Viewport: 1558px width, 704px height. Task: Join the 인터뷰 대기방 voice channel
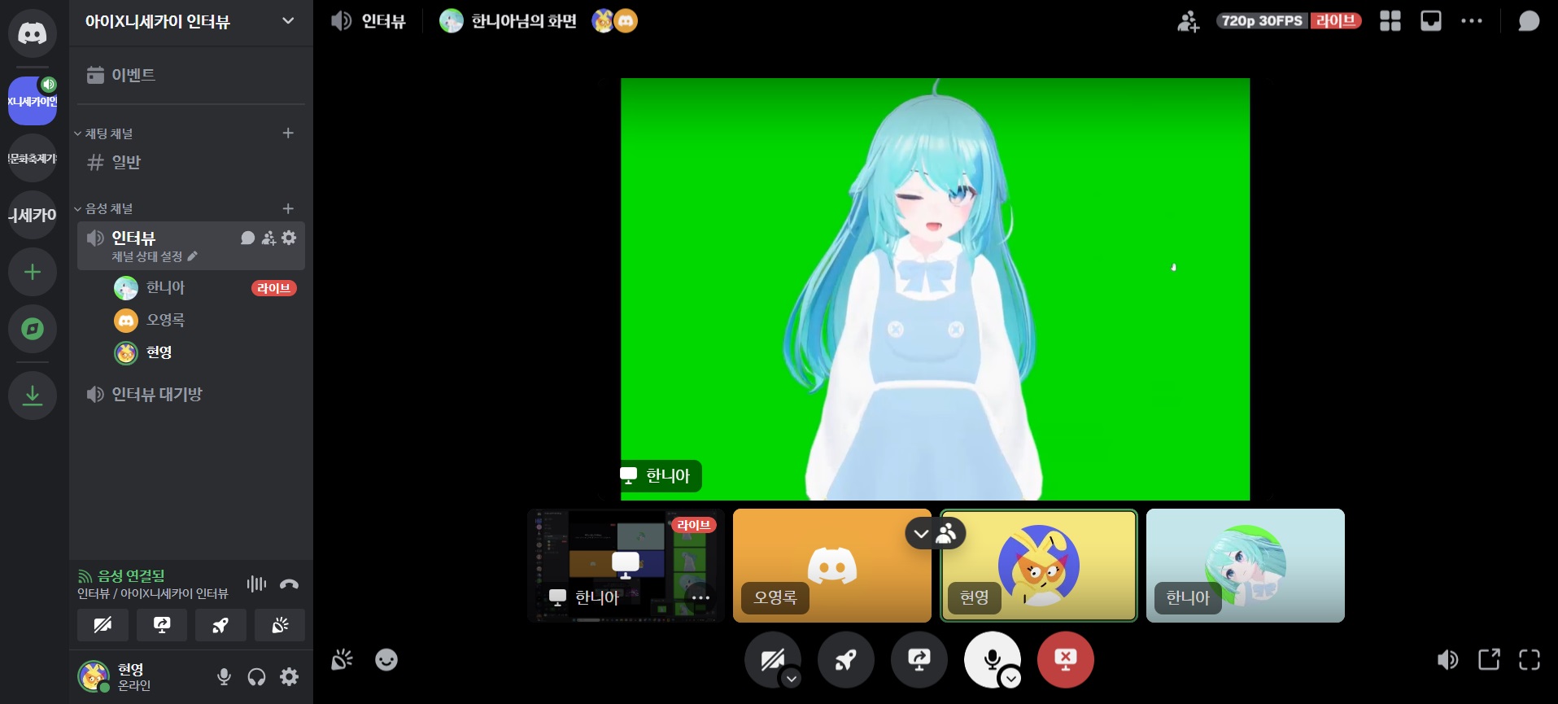coord(156,395)
